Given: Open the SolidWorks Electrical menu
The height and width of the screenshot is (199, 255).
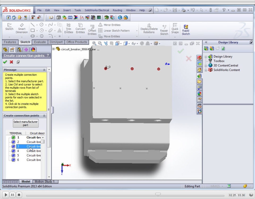Looking at the screenshot, I should 97,10.
